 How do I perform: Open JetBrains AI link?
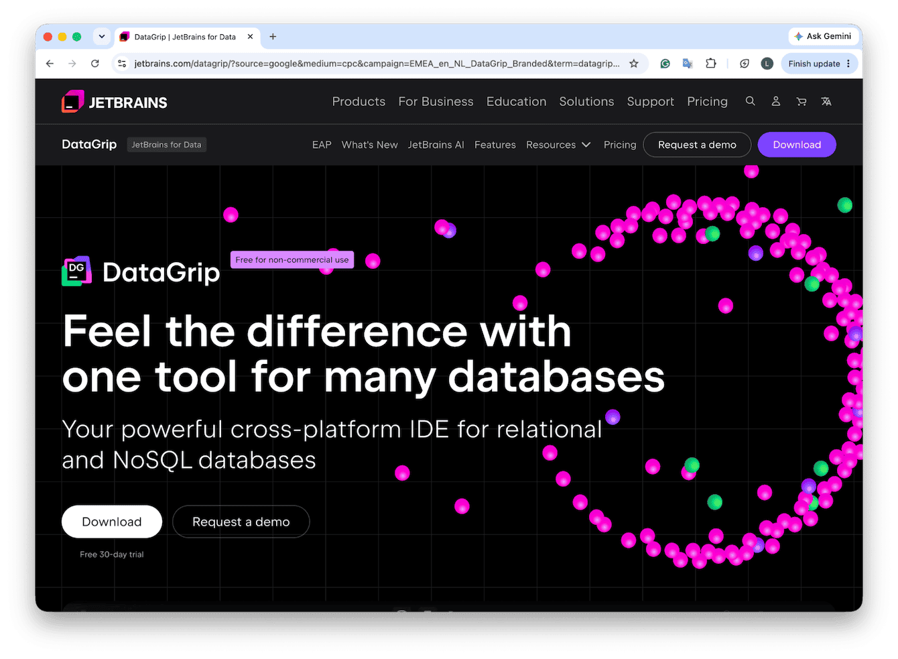(x=436, y=145)
